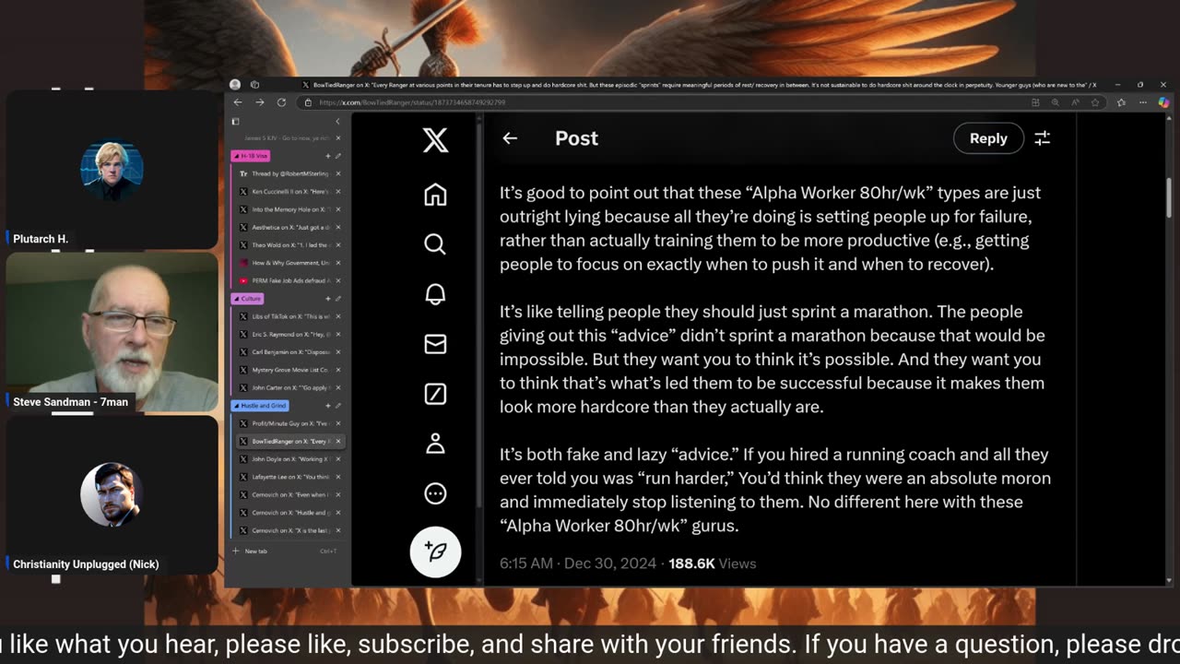Open Profile person icon
This screenshot has height=664, width=1180.
435,444
